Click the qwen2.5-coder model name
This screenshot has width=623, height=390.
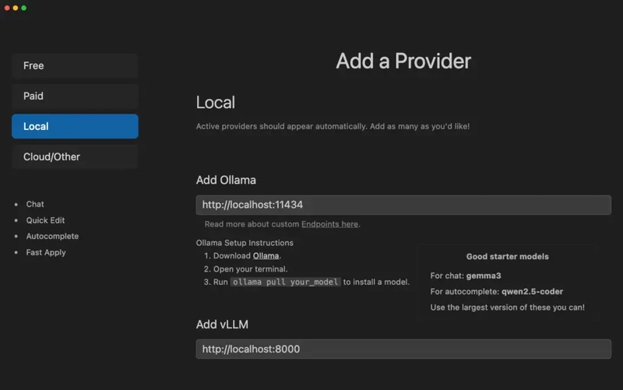click(x=532, y=291)
